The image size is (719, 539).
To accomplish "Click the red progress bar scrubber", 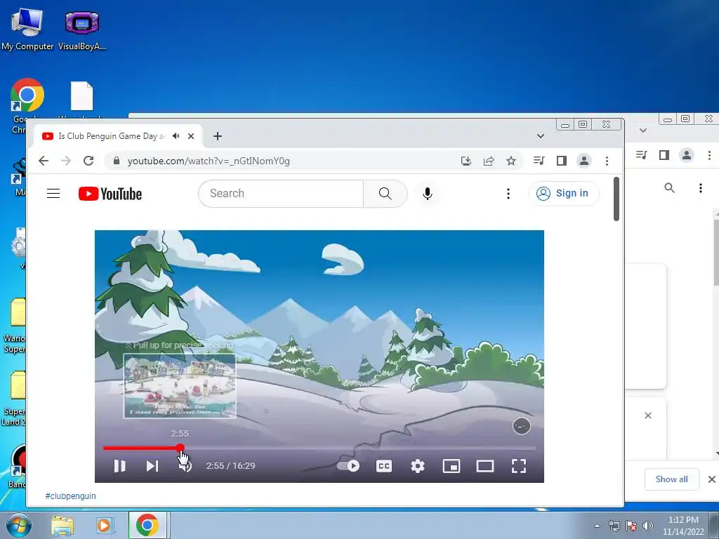I will pyautogui.click(x=180, y=448).
